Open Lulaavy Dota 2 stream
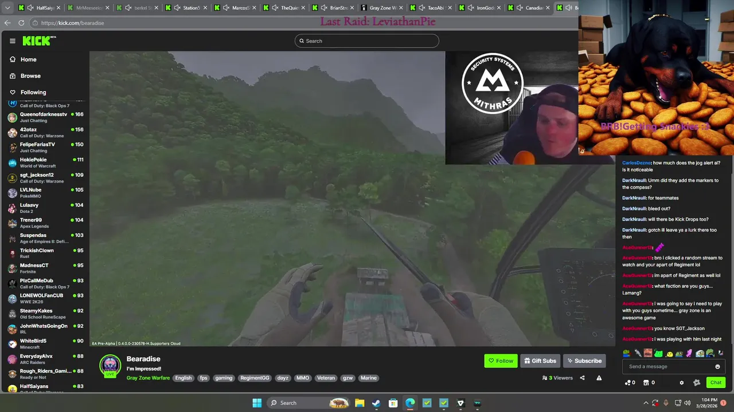The image size is (734, 412). tap(46, 208)
